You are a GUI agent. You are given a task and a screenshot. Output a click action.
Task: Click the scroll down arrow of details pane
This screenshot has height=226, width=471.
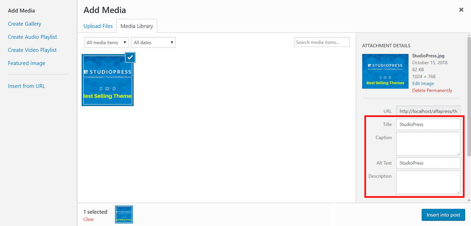click(x=469, y=200)
